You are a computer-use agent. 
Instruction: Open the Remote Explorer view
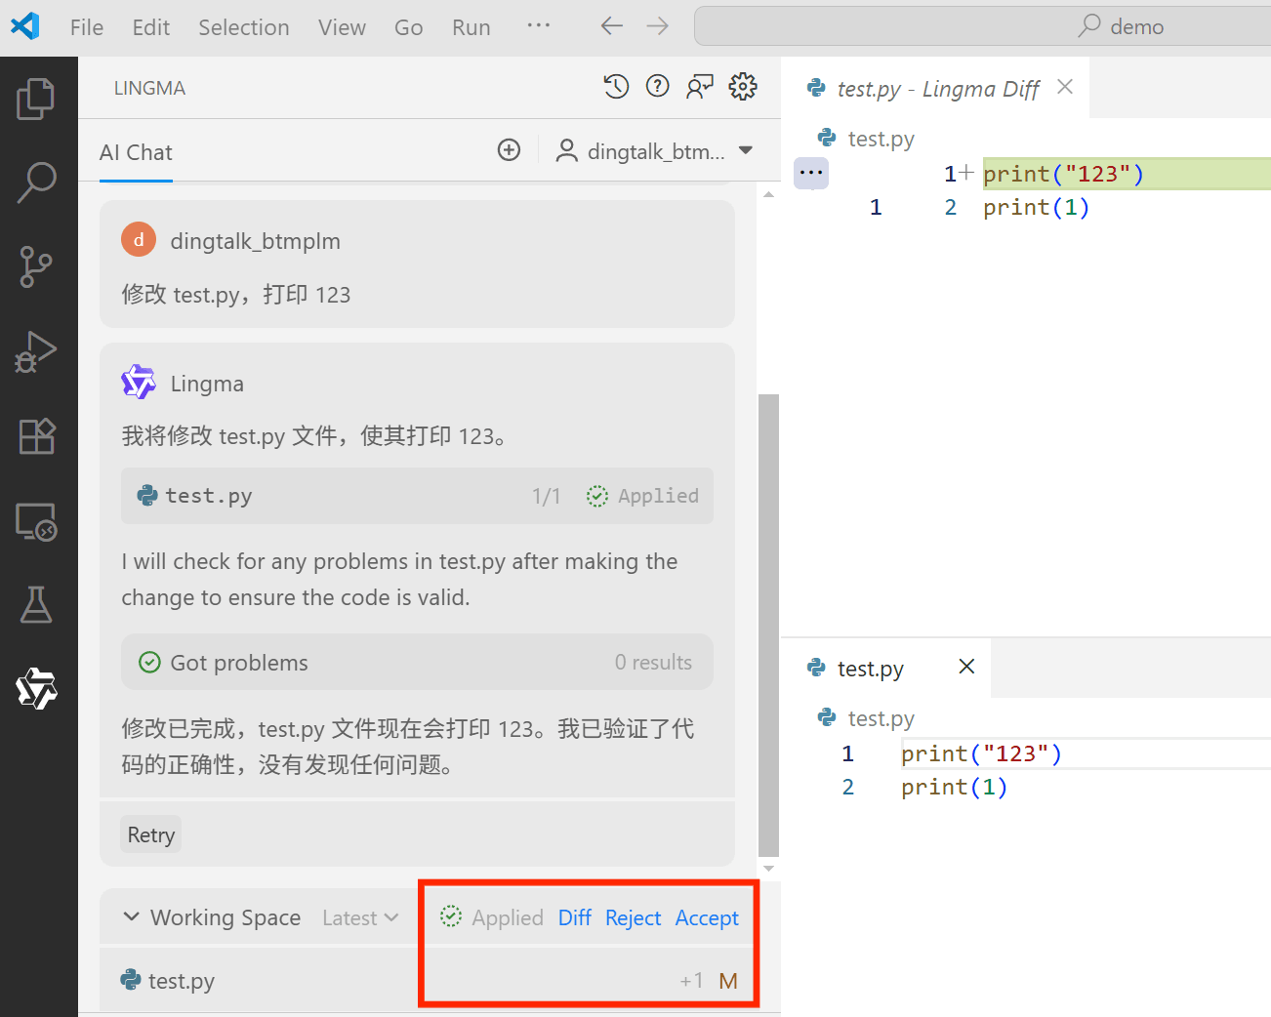(36, 521)
